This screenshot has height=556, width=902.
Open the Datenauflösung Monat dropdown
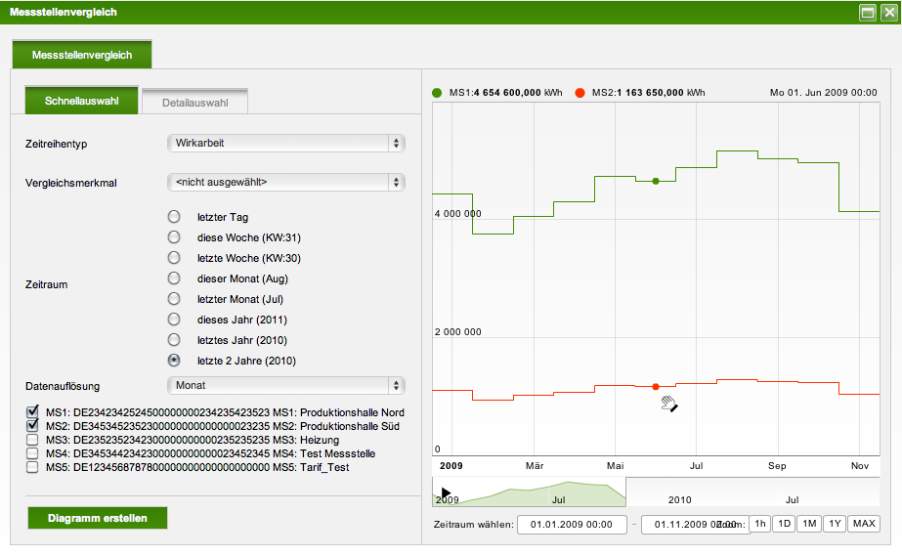(285, 385)
